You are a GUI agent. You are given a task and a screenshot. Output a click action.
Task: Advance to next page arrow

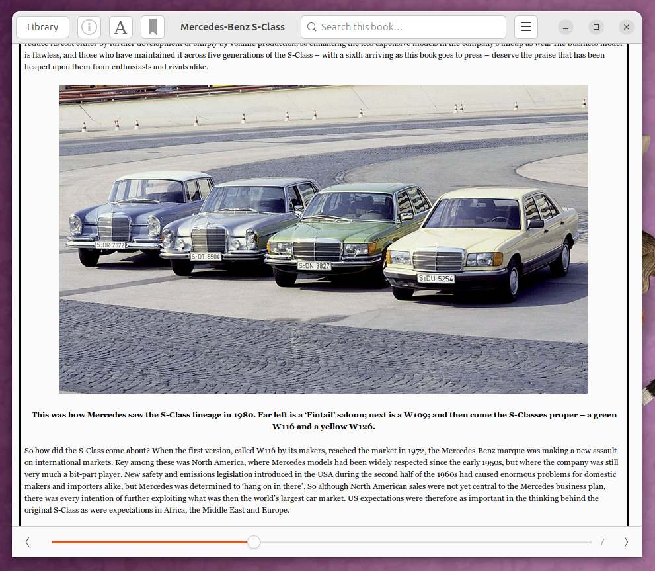click(x=625, y=542)
